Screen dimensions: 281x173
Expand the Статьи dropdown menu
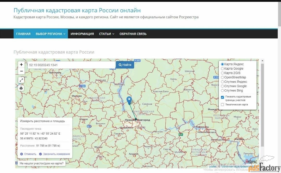pos(107,34)
